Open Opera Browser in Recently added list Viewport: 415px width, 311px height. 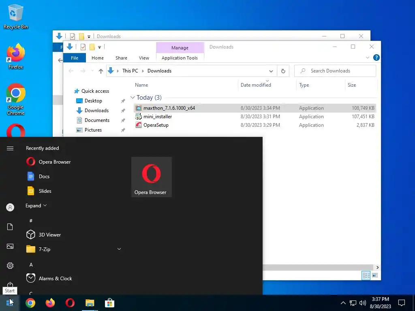pos(74,162)
